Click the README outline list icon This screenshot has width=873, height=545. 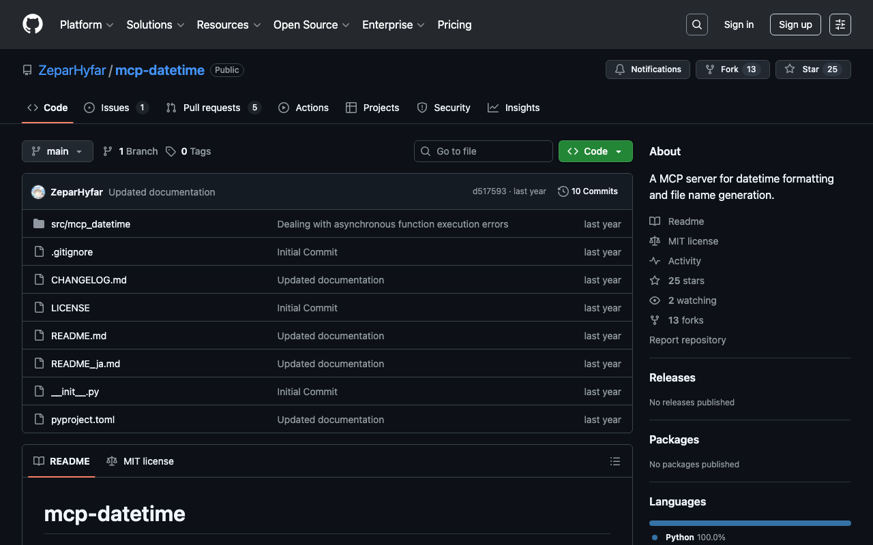(x=615, y=461)
